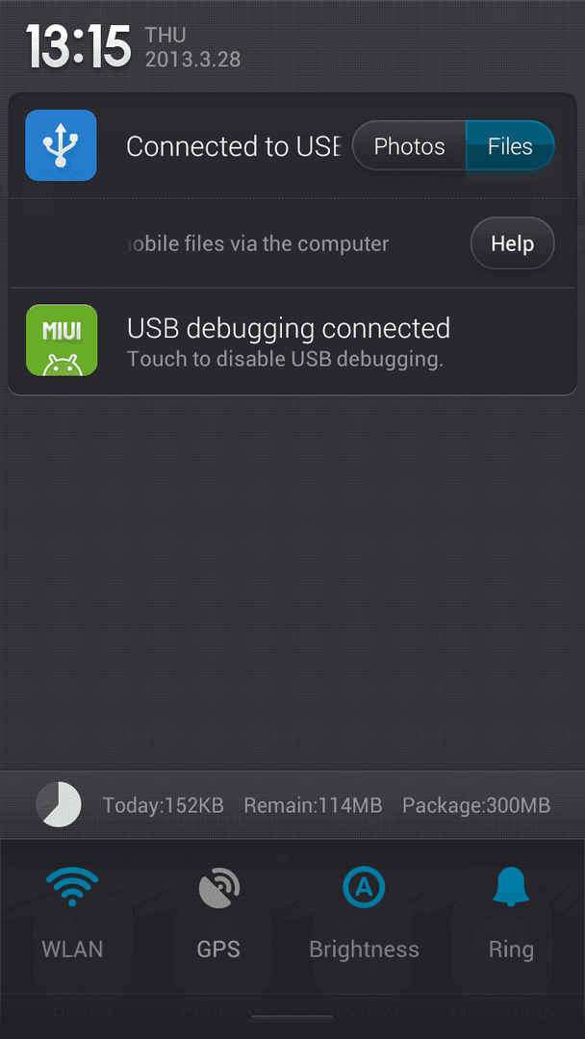Open the data usage pie chart icon
The image size is (585, 1039).
point(59,804)
